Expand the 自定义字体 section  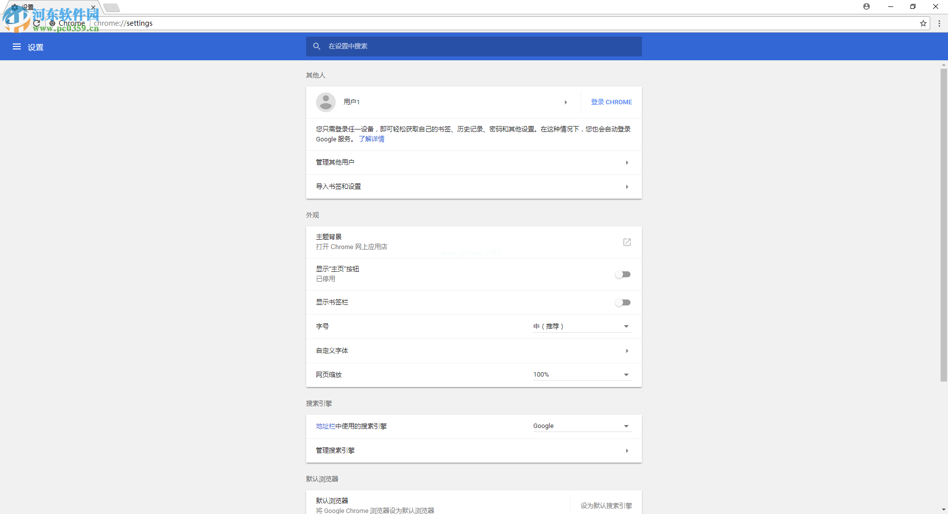click(x=627, y=350)
